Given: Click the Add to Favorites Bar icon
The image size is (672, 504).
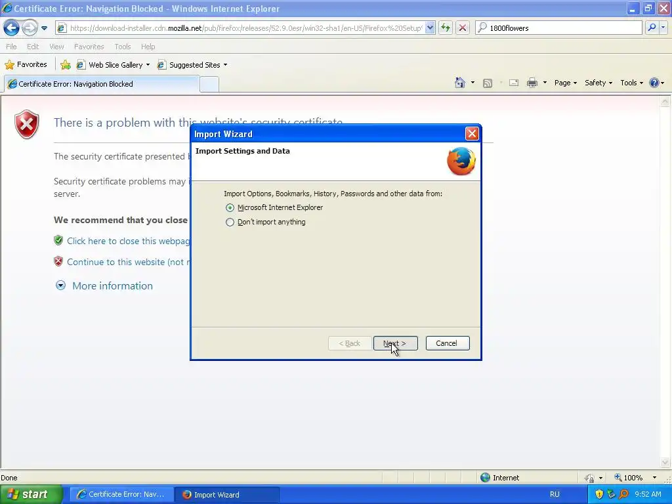Looking at the screenshot, I should pyautogui.click(x=66, y=65).
